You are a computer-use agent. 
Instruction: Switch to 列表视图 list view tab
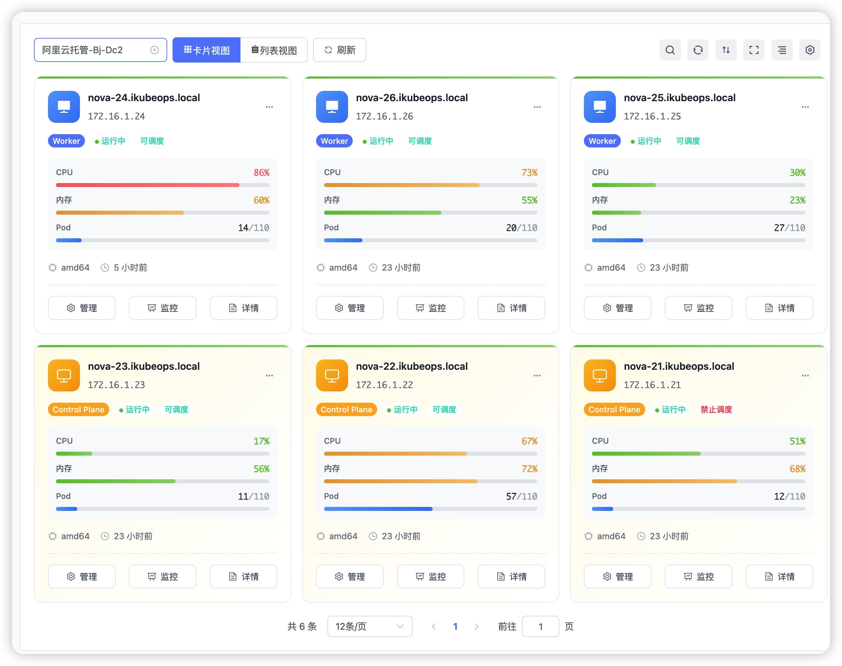coord(274,50)
